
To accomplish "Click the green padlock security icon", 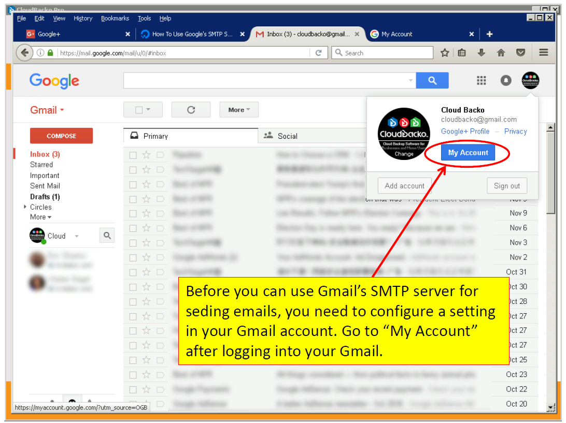I will point(51,53).
